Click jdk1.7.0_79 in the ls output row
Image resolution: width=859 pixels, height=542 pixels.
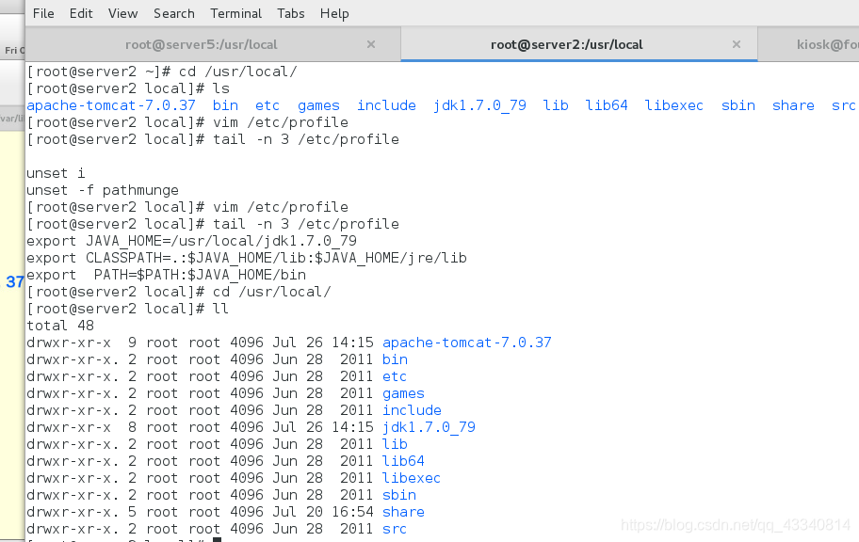(479, 105)
